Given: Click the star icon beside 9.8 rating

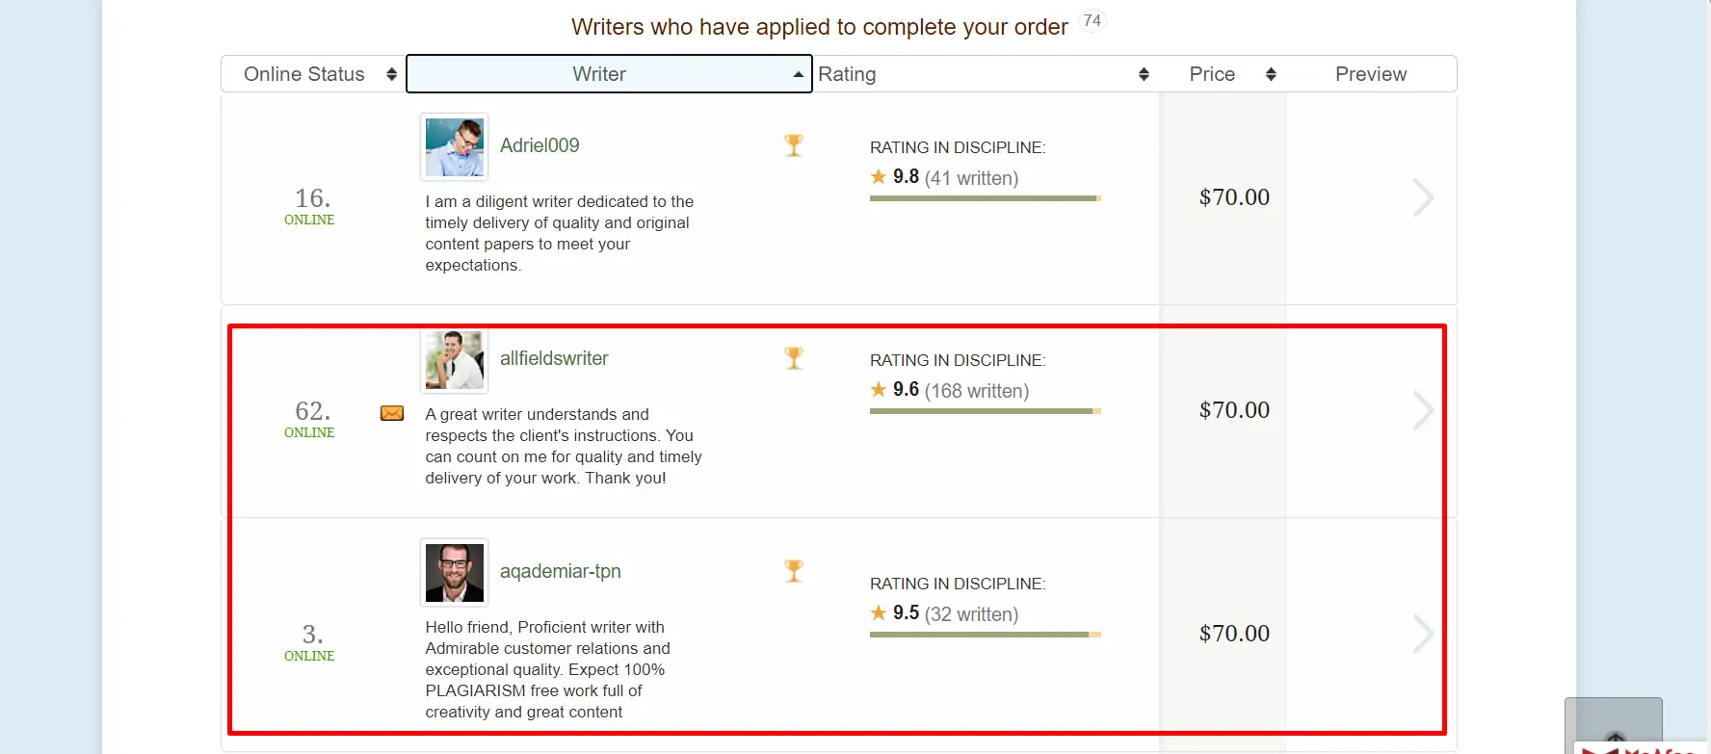Looking at the screenshot, I should pos(879,177).
